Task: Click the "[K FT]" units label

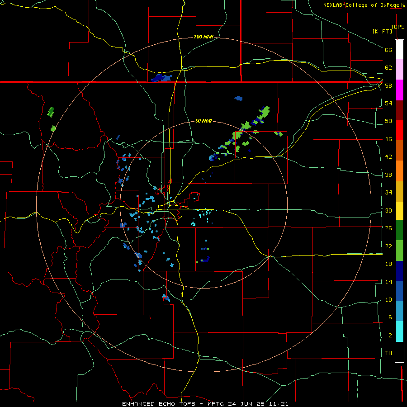Action: tap(382, 31)
